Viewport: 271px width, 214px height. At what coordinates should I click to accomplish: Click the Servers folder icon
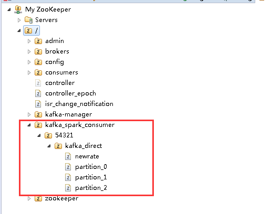pos(28,20)
